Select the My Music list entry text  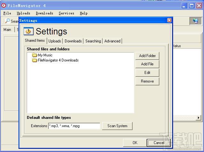pos(45,55)
